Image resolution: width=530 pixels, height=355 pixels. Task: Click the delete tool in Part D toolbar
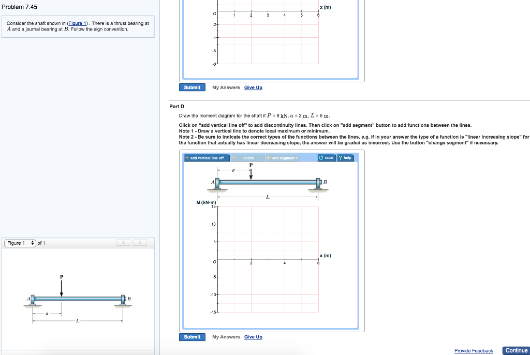pyautogui.click(x=248, y=158)
